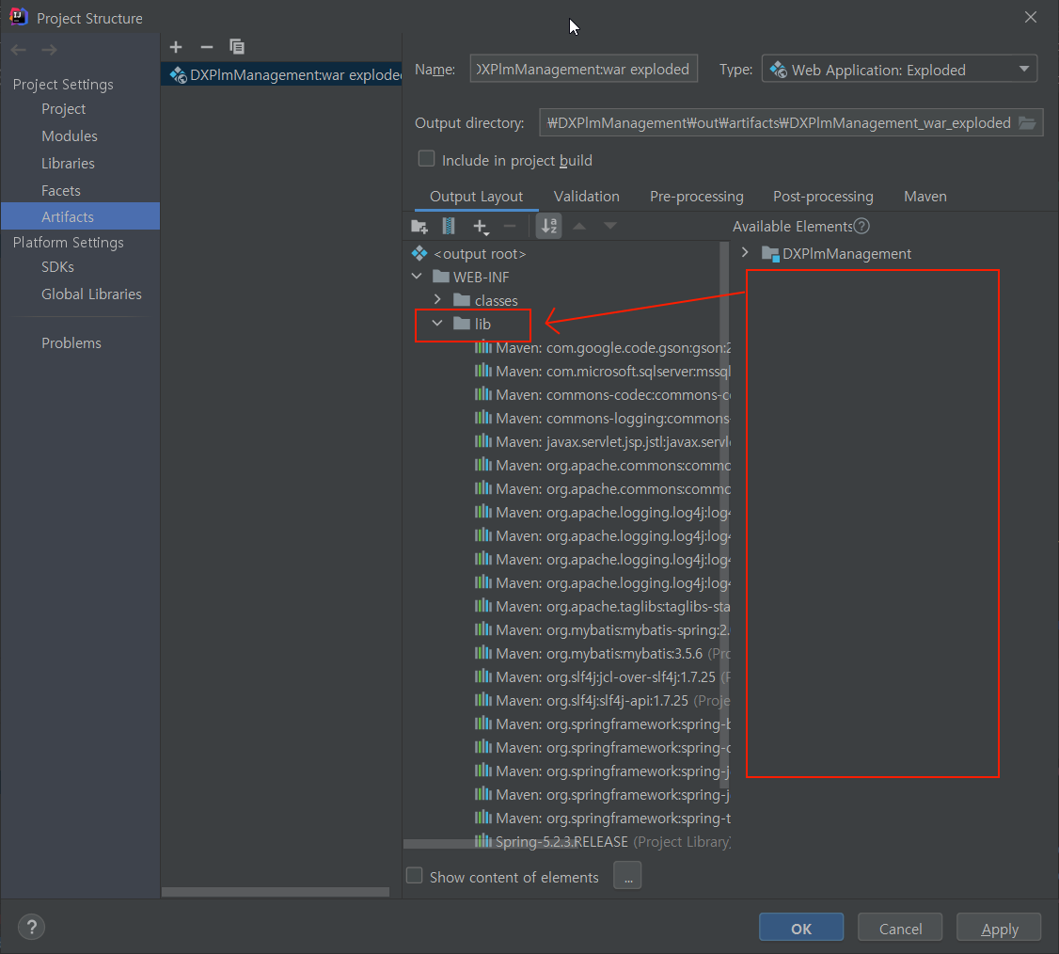The image size is (1059, 954).
Task: Select the output root node
Action: [479, 254]
